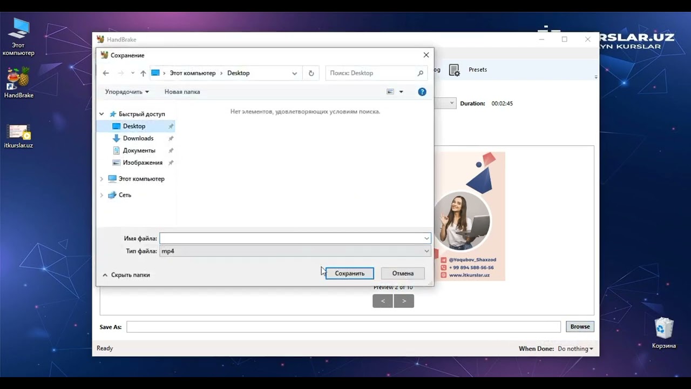Click Browse in HandBrake window
The height and width of the screenshot is (389, 691).
click(580, 326)
